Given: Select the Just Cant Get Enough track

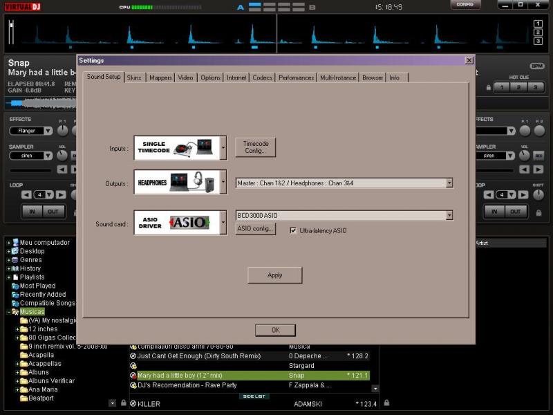Looking at the screenshot, I should click(x=250, y=356).
